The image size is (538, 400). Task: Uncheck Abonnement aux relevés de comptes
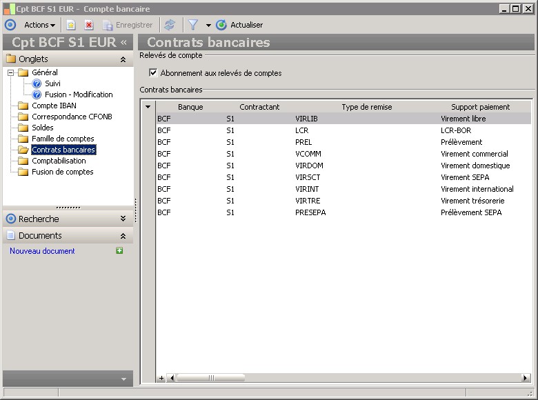click(153, 72)
